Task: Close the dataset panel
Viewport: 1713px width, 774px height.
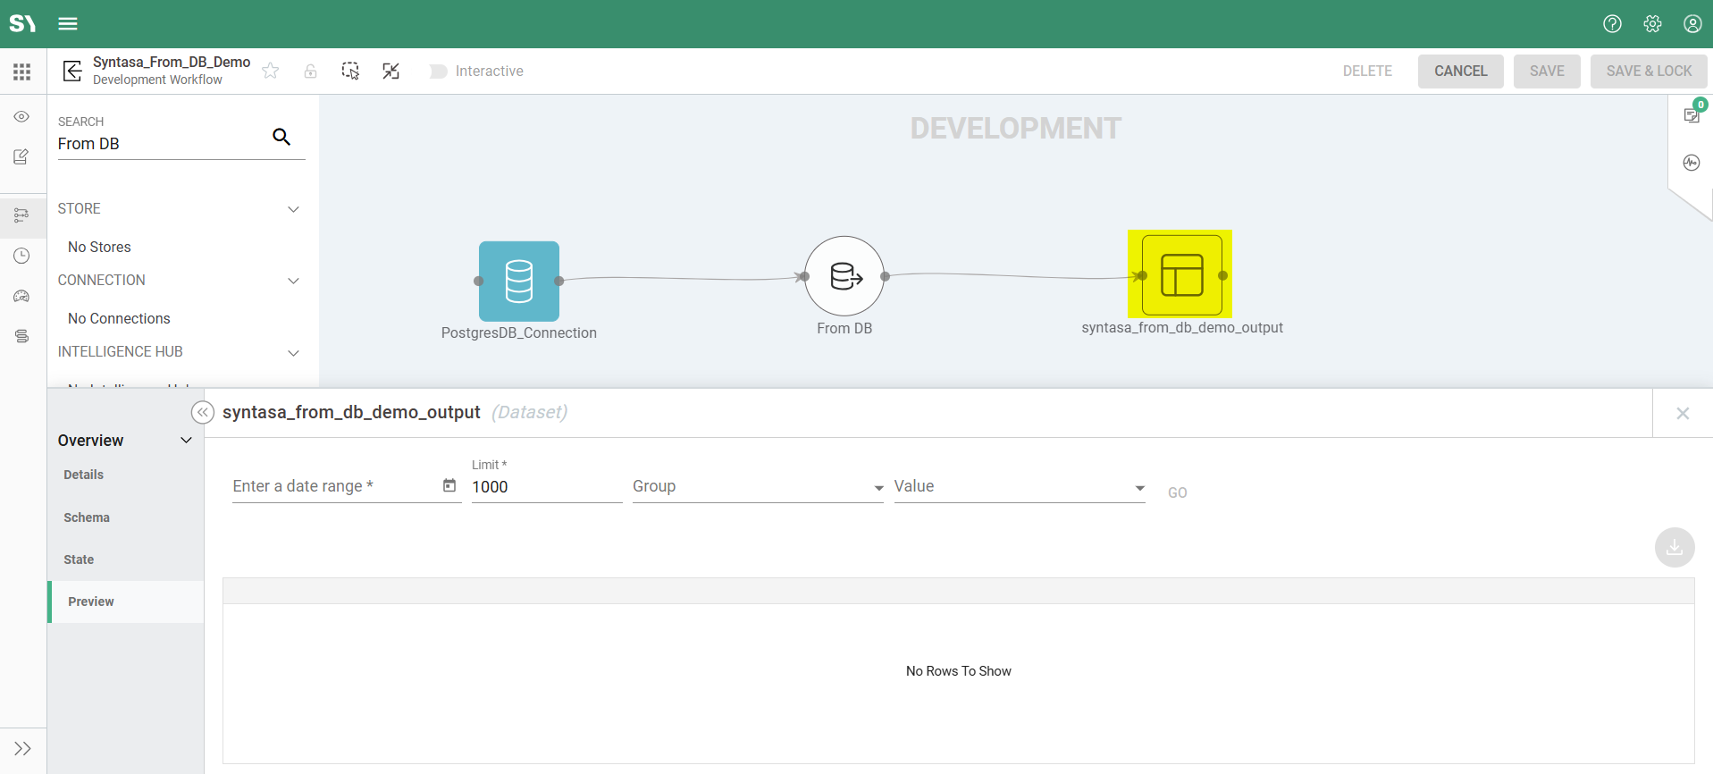Action: coord(1683,413)
